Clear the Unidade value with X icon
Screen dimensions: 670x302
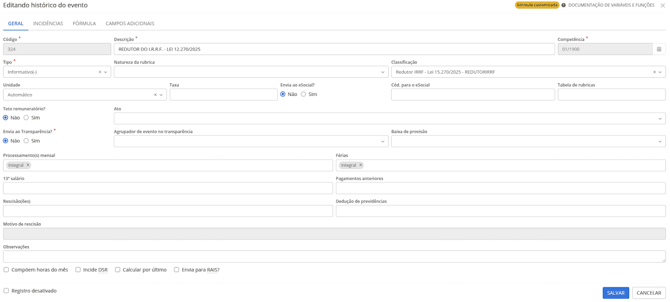156,95
